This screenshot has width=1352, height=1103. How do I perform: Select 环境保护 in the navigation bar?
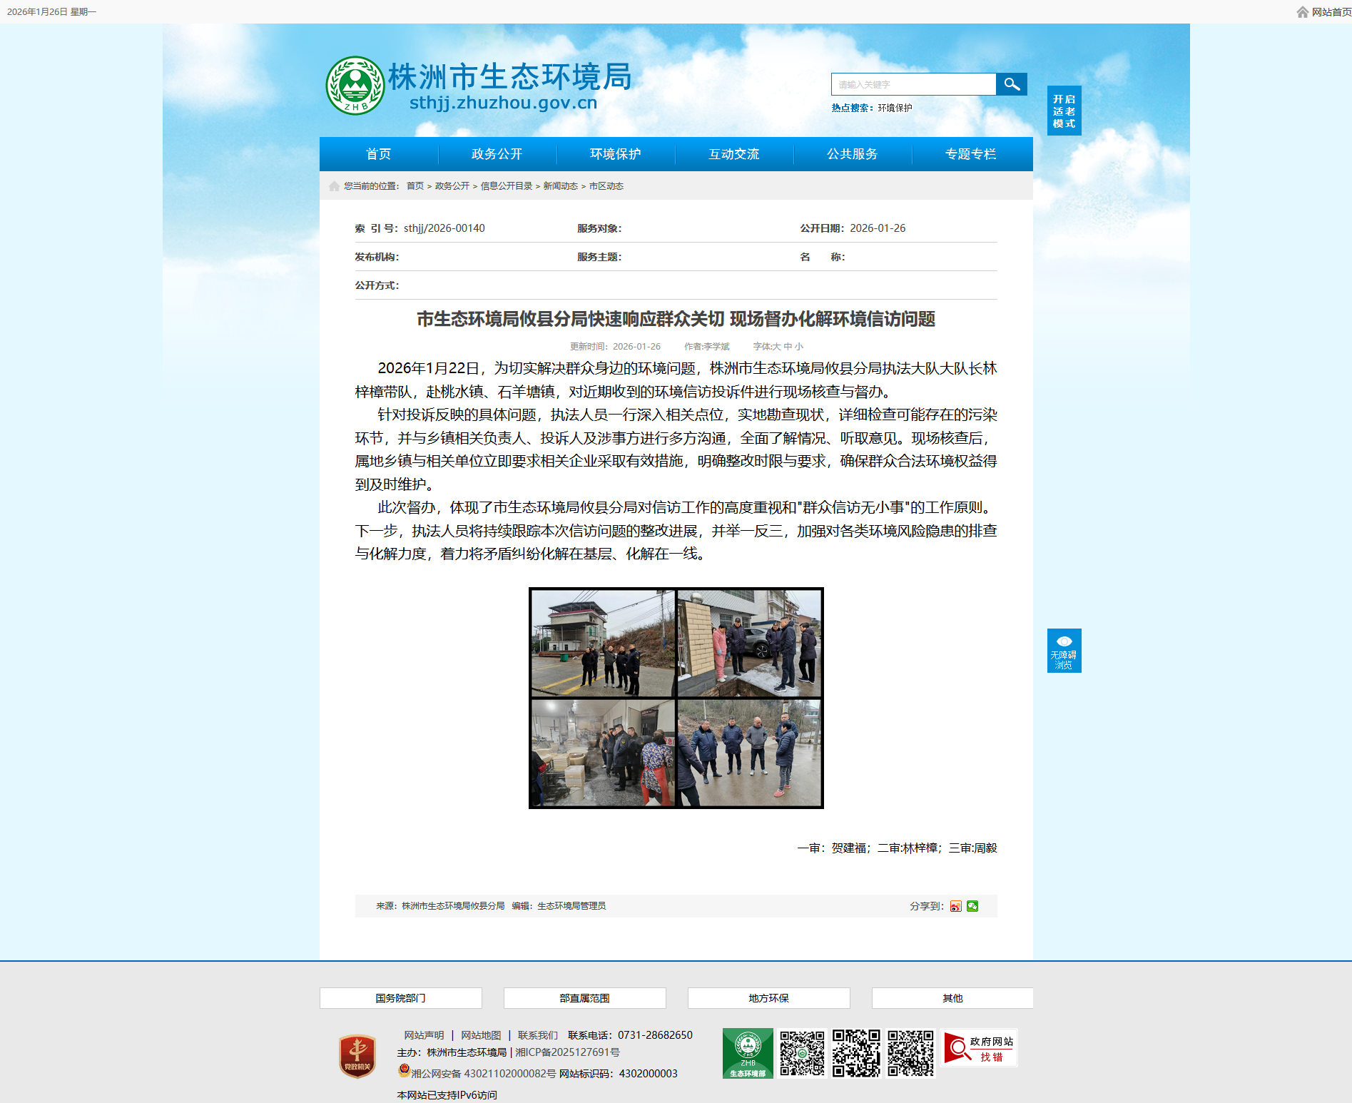point(615,154)
